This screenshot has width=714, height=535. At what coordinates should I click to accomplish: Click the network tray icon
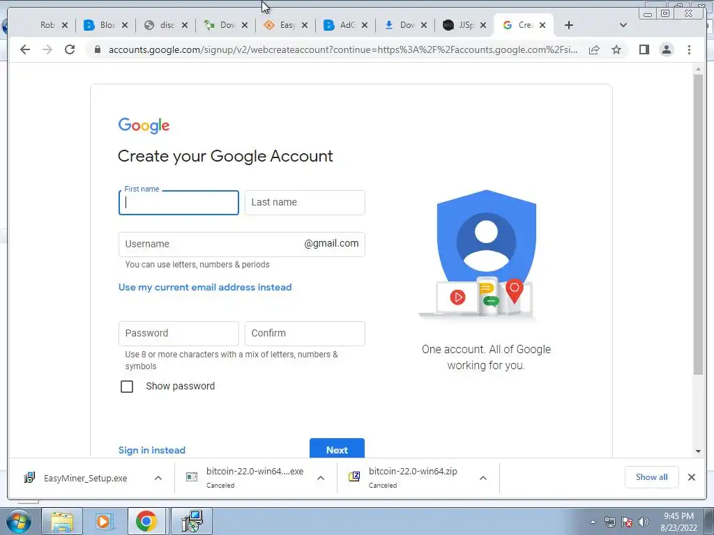coord(609,522)
